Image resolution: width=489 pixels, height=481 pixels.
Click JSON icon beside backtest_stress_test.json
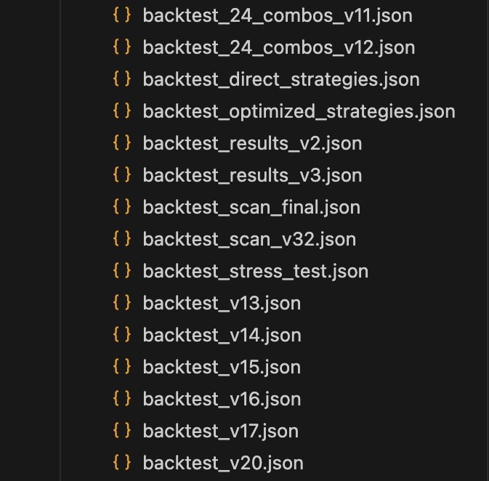(121, 271)
